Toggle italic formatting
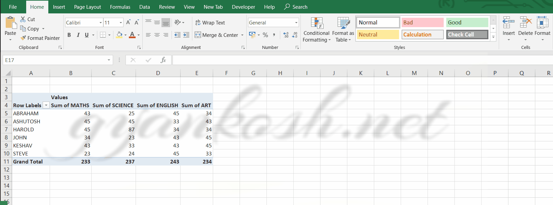 (x=78, y=35)
